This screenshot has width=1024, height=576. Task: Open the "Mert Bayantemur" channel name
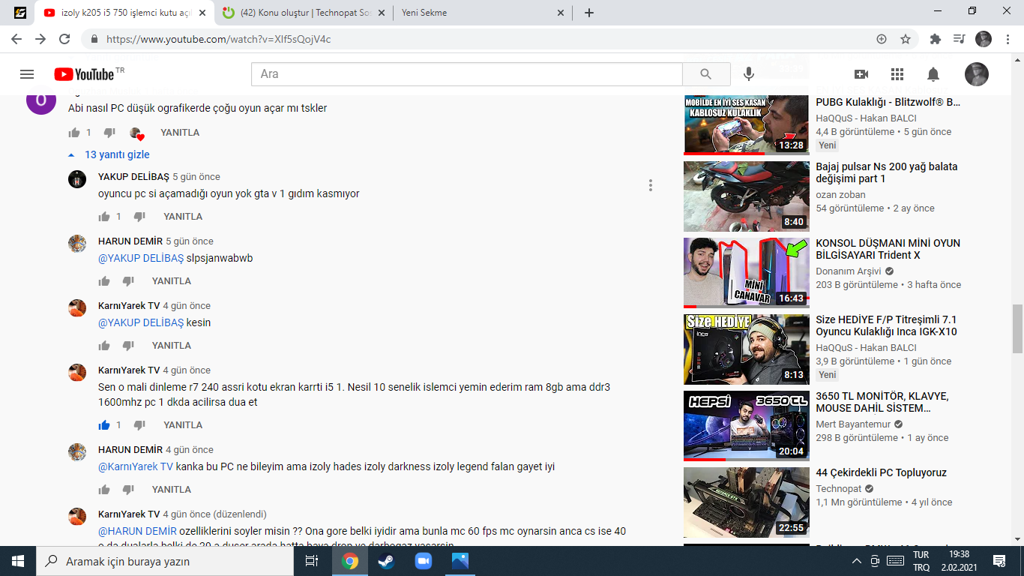coord(853,424)
